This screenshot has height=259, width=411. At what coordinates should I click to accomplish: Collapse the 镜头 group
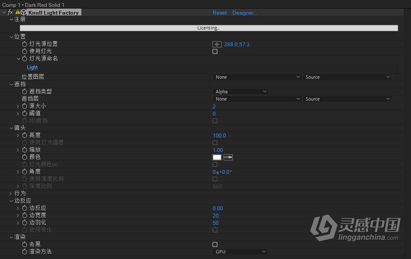coord(11,128)
